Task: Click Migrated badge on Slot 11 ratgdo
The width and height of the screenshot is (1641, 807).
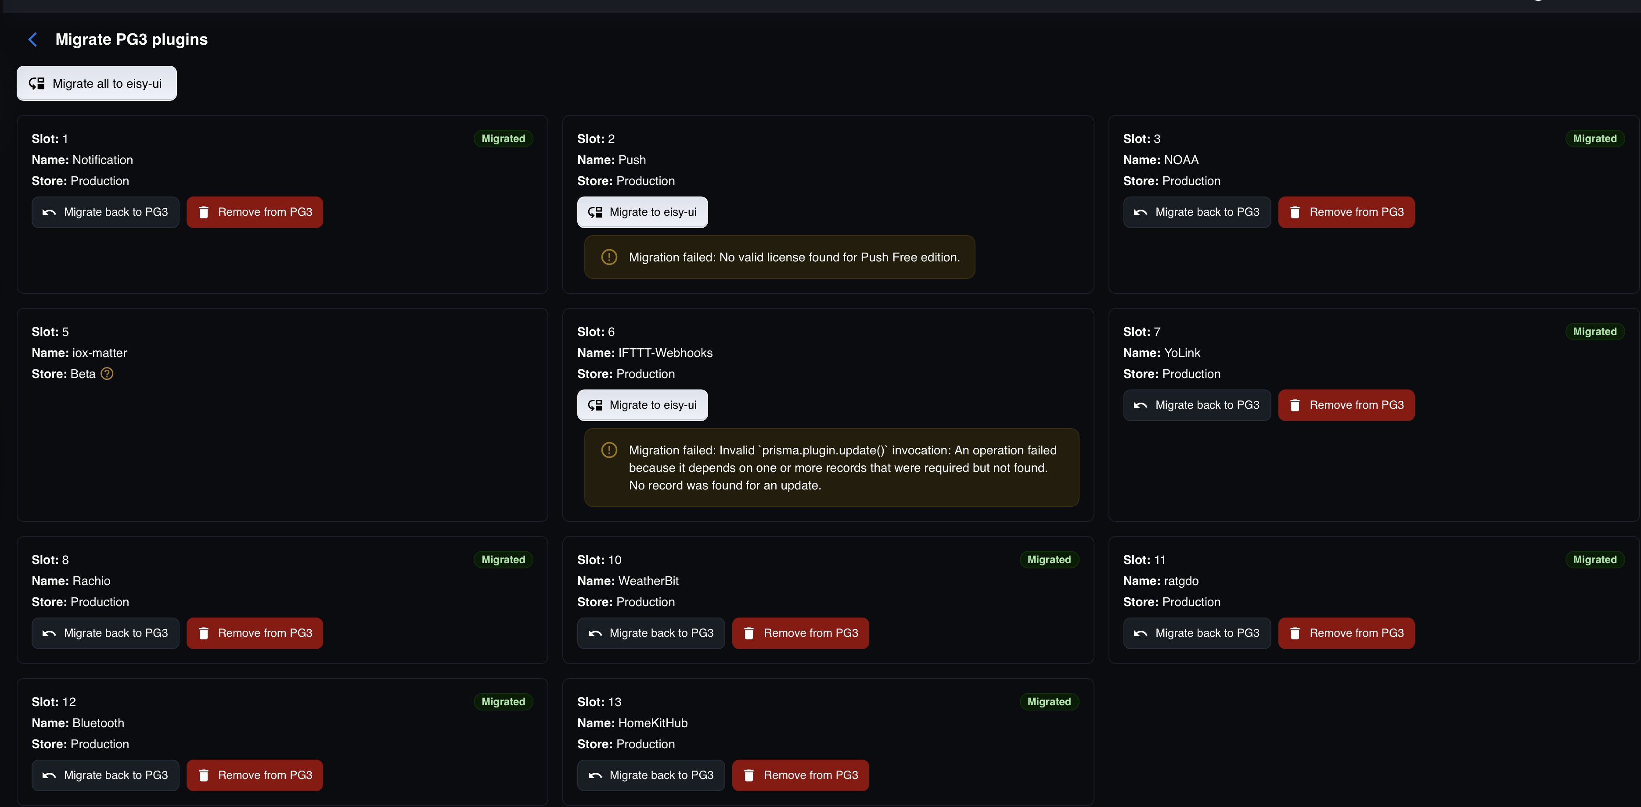Action: (x=1594, y=560)
